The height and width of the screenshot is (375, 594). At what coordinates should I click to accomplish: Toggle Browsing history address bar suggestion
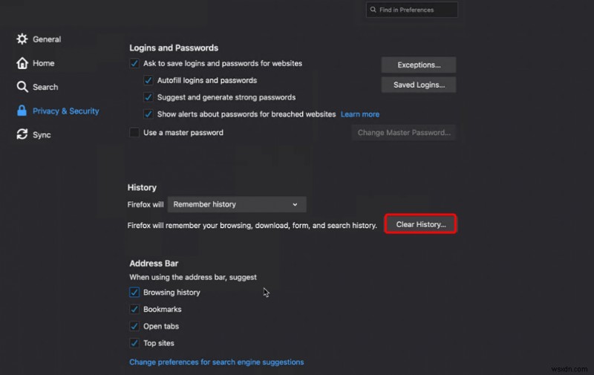coord(134,293)
